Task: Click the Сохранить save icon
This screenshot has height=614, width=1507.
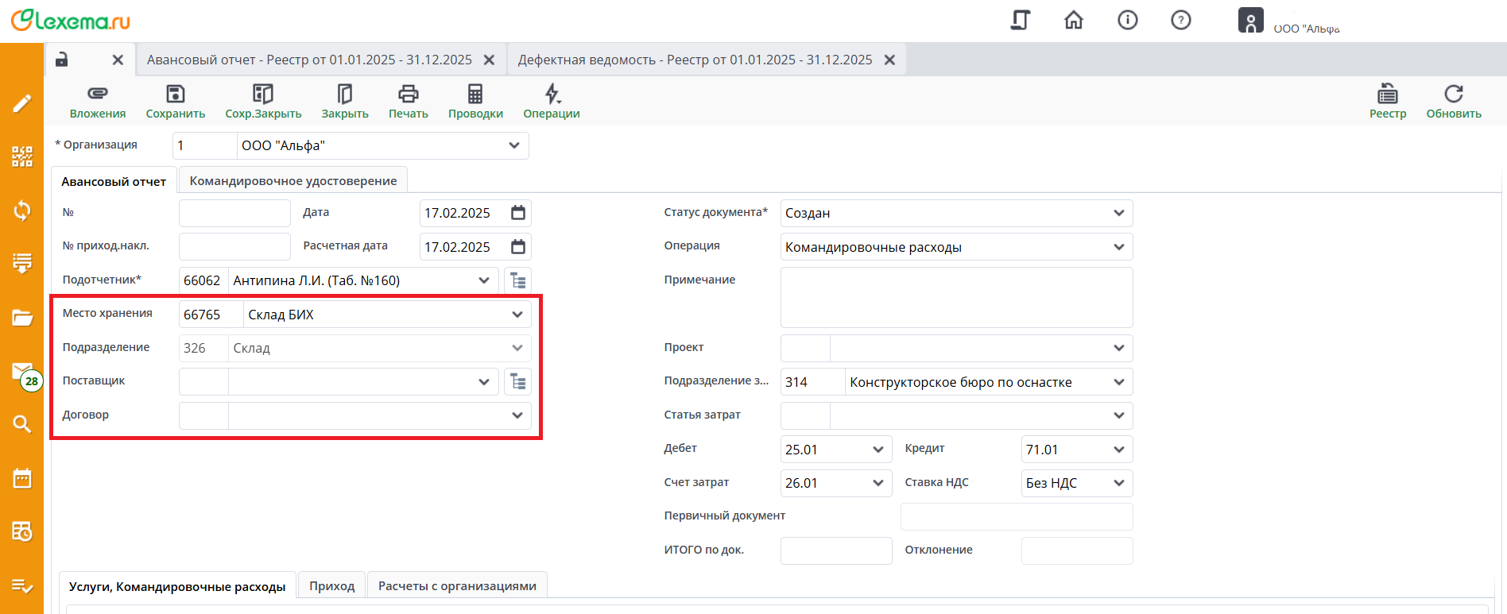Action: [175, 95]
